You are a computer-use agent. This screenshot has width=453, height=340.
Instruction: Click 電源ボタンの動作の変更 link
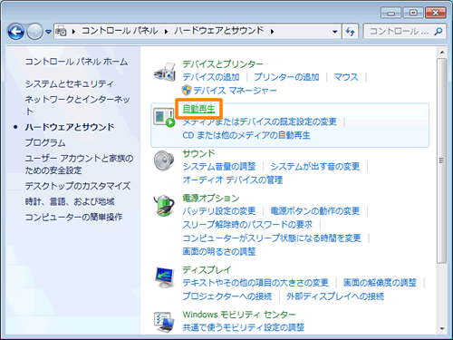coord(315,211)
